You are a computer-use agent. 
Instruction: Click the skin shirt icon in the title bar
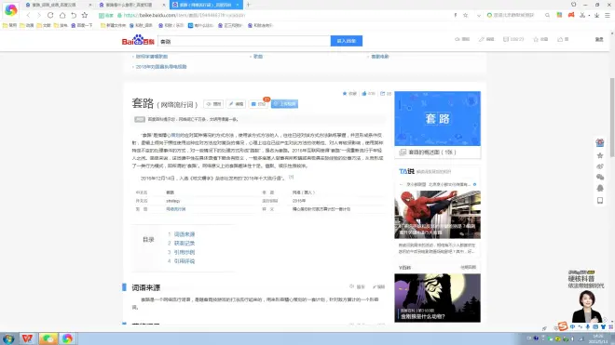pyautogui.click(x=573, y=5)
